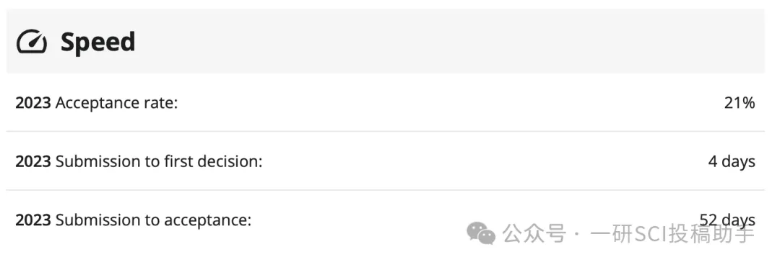
Task: Click the word Speed in the header
Action: click(x=97, y=42)
